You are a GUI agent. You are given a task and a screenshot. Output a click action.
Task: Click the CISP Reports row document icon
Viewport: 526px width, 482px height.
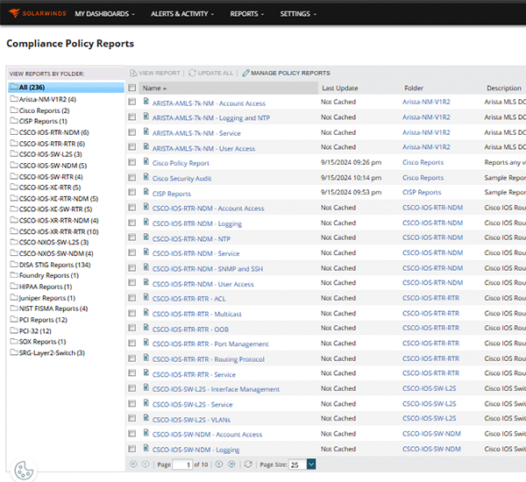146,192
